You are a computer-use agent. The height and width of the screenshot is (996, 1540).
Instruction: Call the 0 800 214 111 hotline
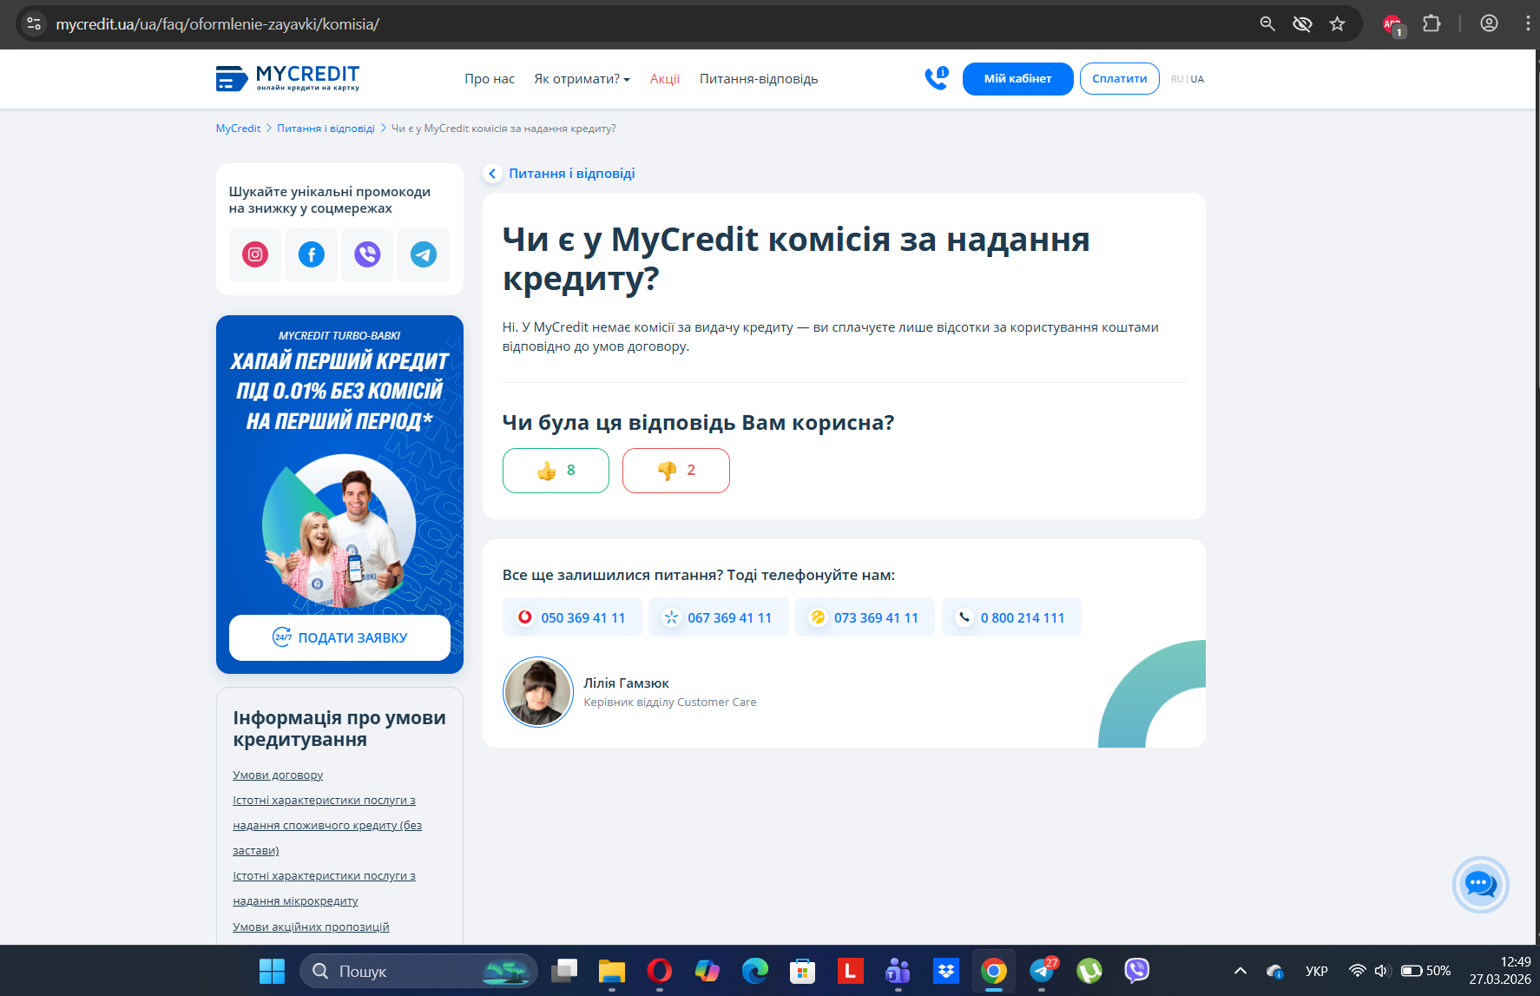1011,617
